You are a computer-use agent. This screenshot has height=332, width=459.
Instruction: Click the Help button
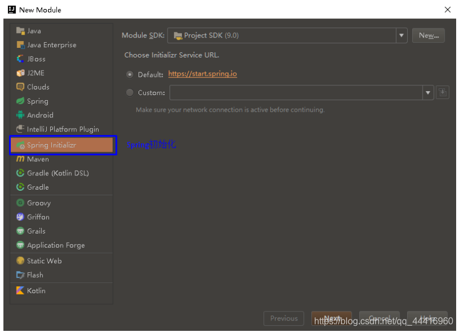(x=428, y=318)
